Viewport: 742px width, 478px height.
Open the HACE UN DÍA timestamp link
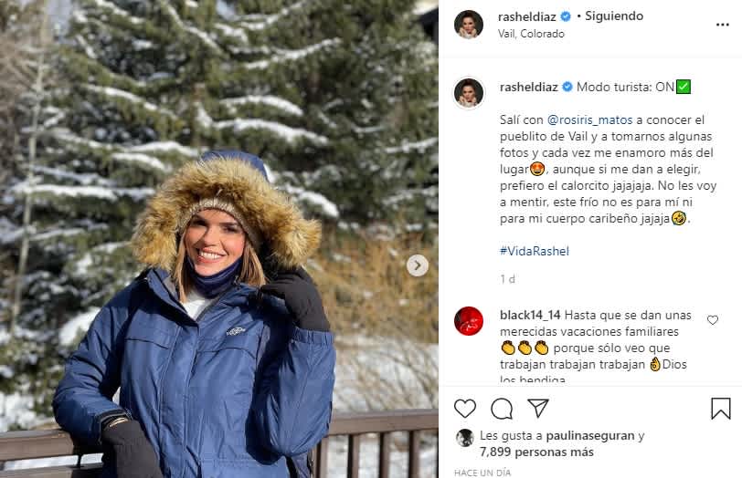(482, 473)
